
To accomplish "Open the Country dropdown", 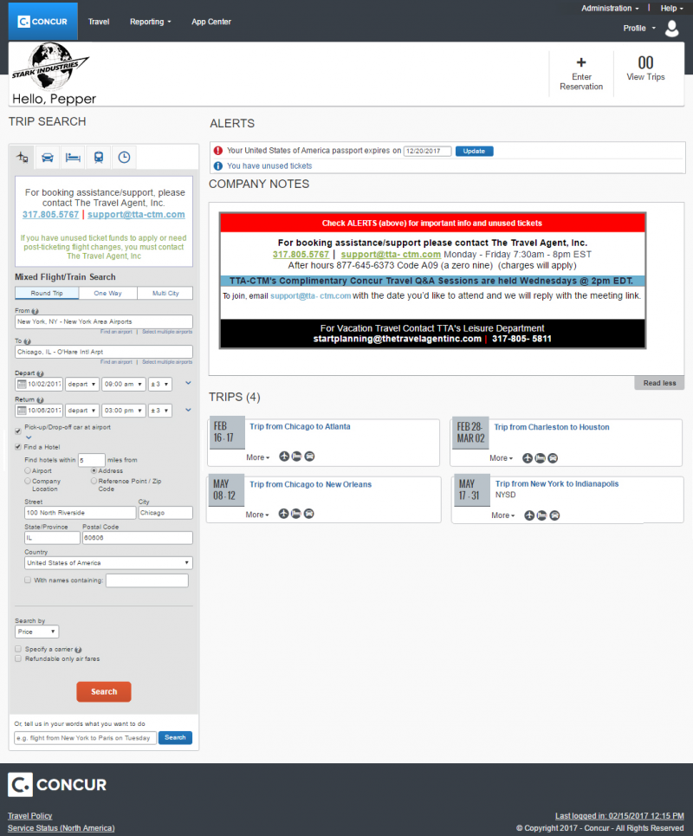I will [109, 563].
